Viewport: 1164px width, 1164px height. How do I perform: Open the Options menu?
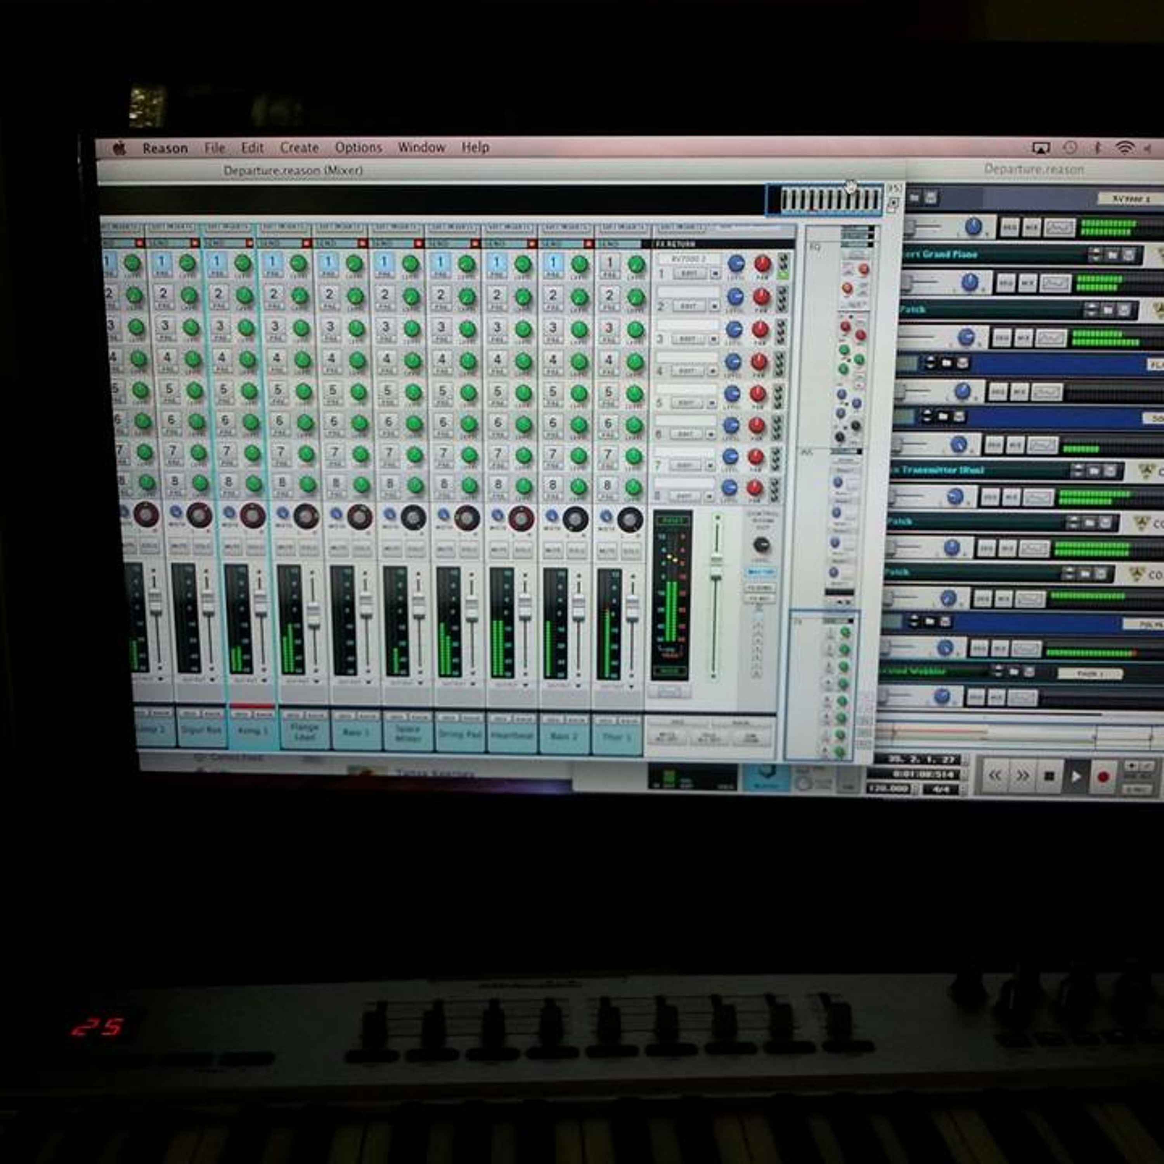[x=359, y=147]
